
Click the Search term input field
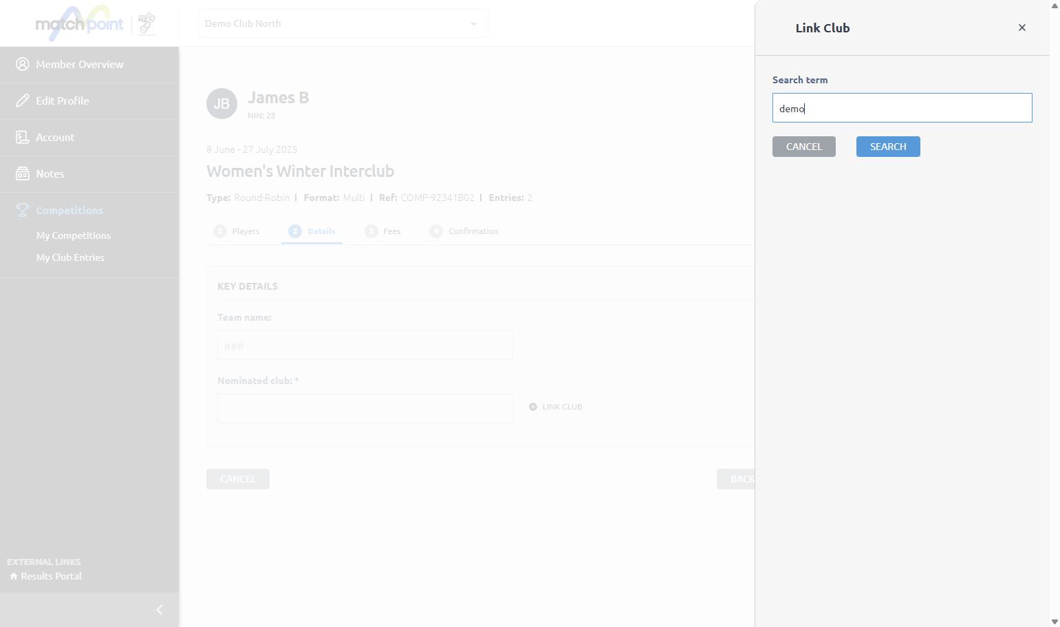point(902,108)
